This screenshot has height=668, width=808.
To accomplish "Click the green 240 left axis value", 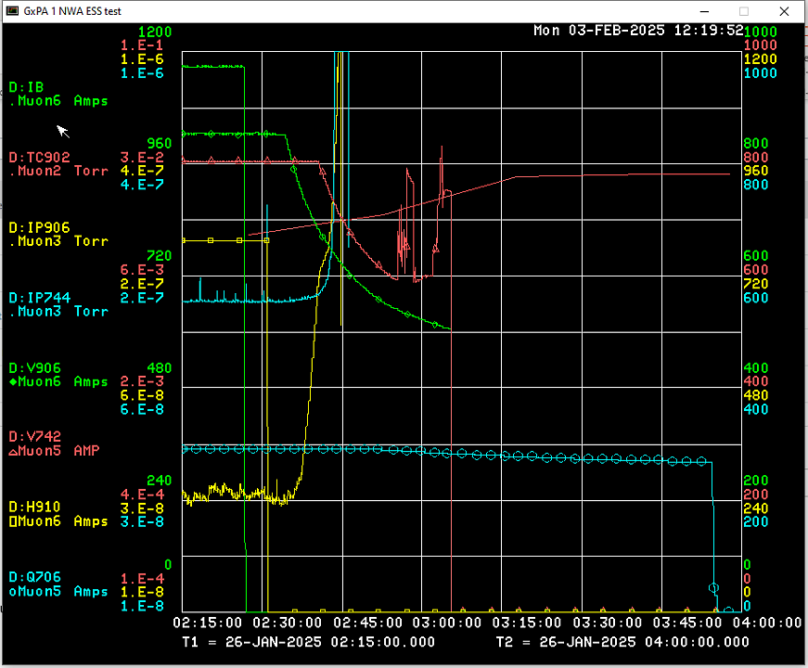I will click(x=160, y=481).
